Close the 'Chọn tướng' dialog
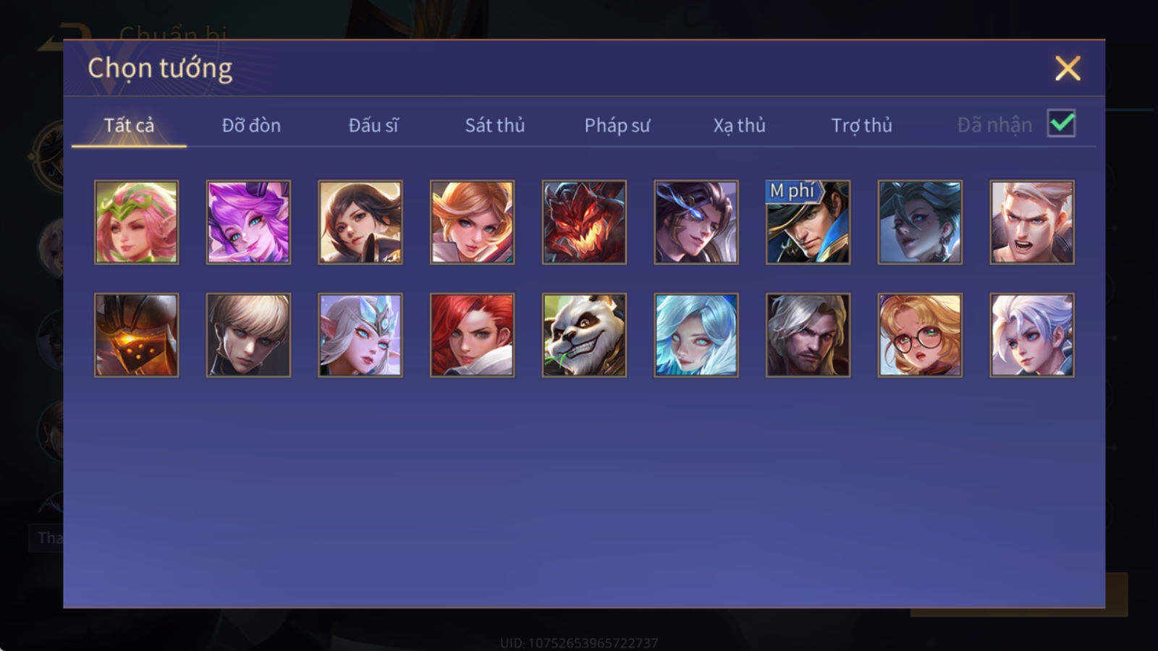 tap(1068, 68)
